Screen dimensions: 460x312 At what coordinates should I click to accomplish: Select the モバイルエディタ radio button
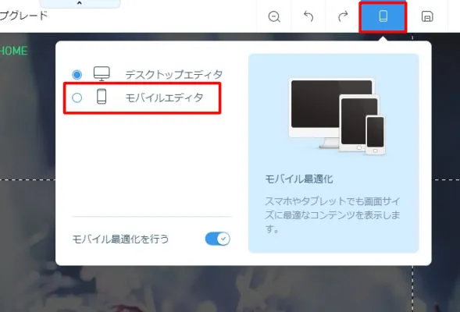click(x=77, y=97)
